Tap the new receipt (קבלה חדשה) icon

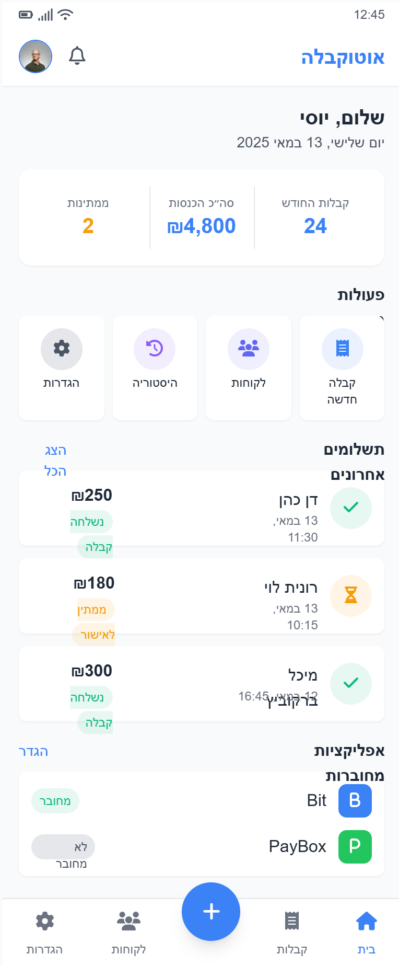342,349
